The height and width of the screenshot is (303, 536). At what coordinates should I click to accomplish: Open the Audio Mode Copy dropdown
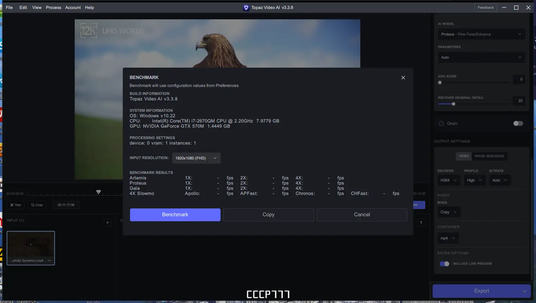[449, 212]
